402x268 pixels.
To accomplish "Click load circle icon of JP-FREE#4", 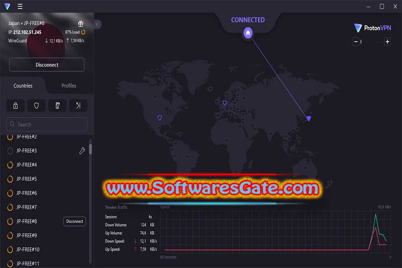I will (x=10, y=165).
